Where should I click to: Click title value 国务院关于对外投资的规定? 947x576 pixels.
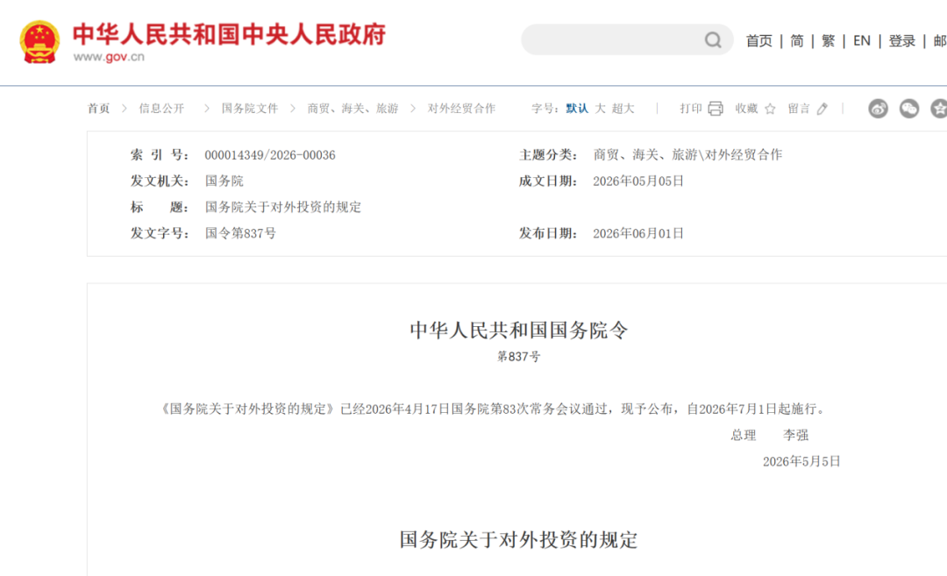pos(282,207)
